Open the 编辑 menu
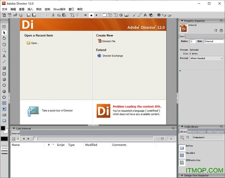This screenshot has width=225, height=178. (x=13, y=9)
